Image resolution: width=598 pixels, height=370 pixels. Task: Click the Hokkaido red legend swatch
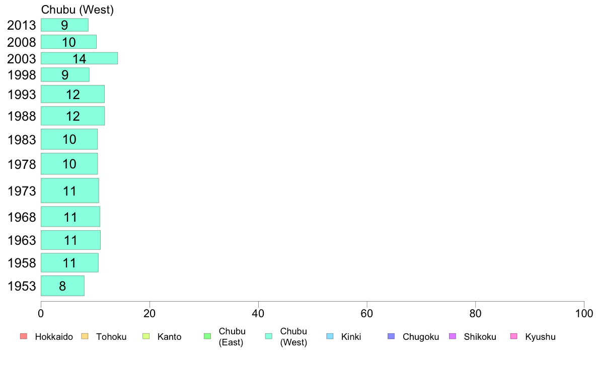[24, 336]
